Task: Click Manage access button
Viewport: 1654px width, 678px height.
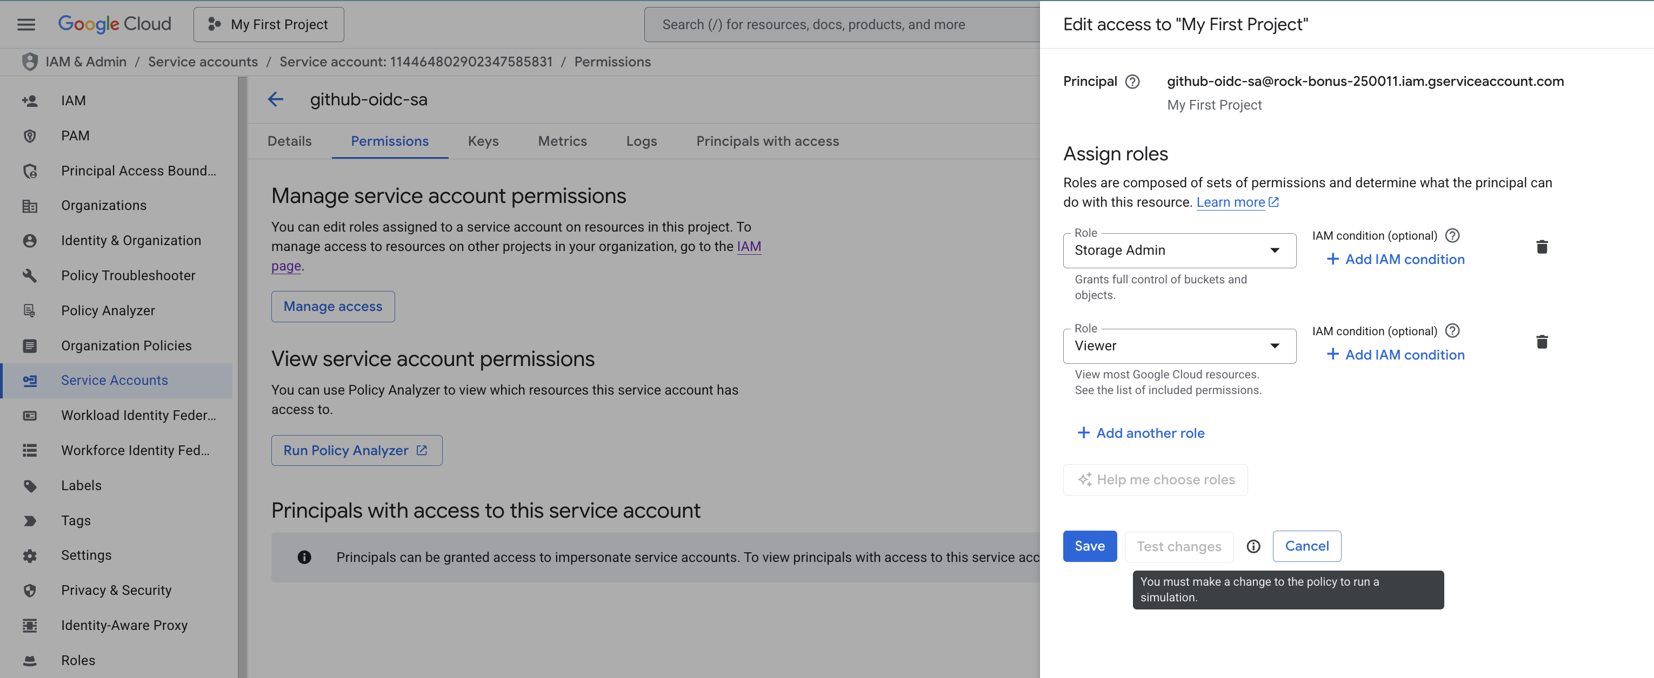Action: (332, 307)
